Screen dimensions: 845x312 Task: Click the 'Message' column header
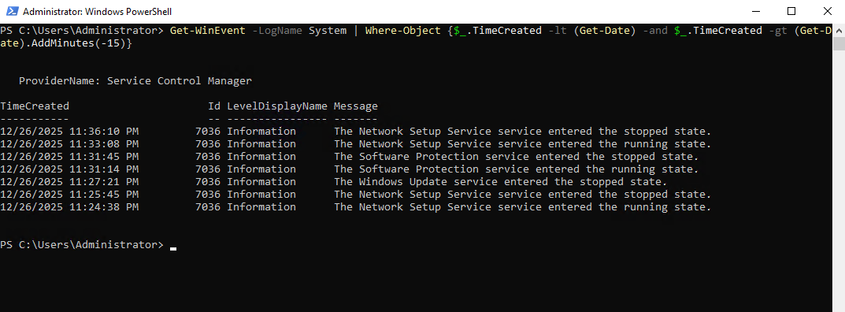click(356, 106)
